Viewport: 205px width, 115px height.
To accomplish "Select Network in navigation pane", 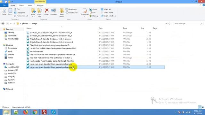I will coord(8,89).
